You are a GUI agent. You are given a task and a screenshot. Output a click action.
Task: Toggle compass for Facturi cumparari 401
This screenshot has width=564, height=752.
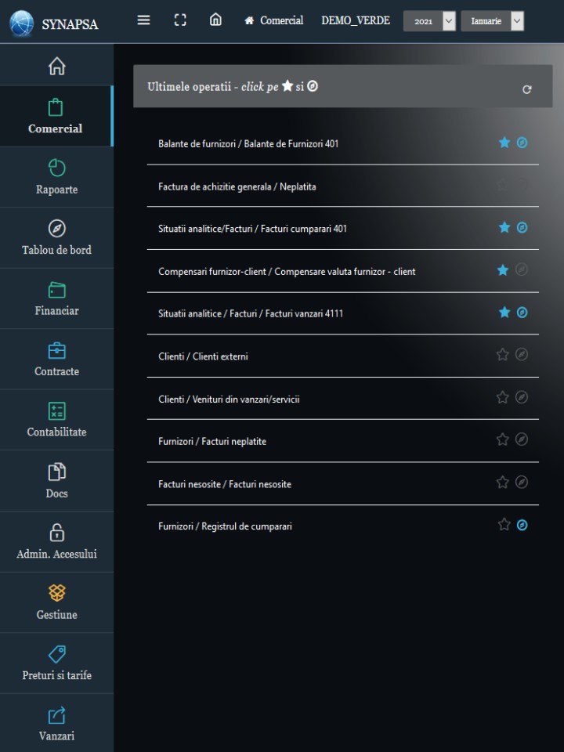pyautogui.click(x=522, y=227)
